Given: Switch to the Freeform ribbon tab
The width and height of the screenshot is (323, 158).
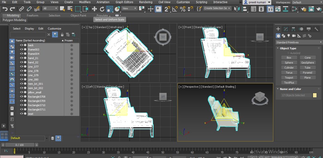Looking at the screenshot, I should (33, 16).
